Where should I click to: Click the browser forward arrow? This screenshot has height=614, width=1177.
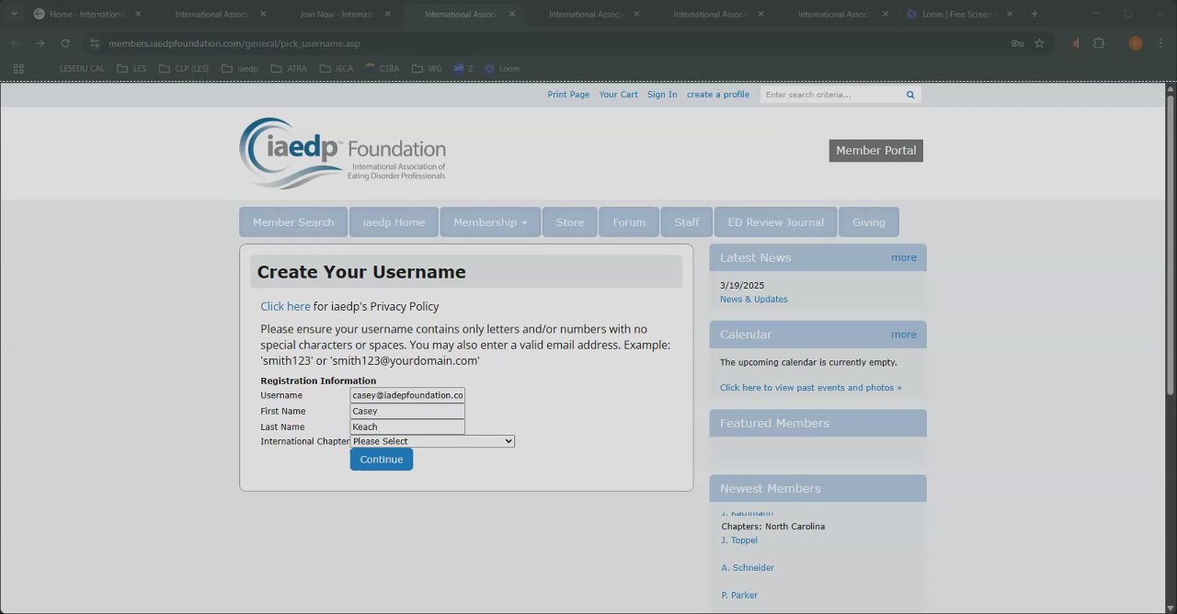pos(40,43)
